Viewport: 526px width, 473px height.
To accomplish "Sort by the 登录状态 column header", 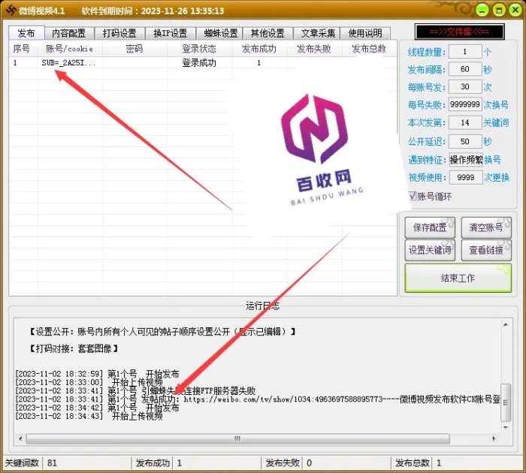I will (199, 49).
